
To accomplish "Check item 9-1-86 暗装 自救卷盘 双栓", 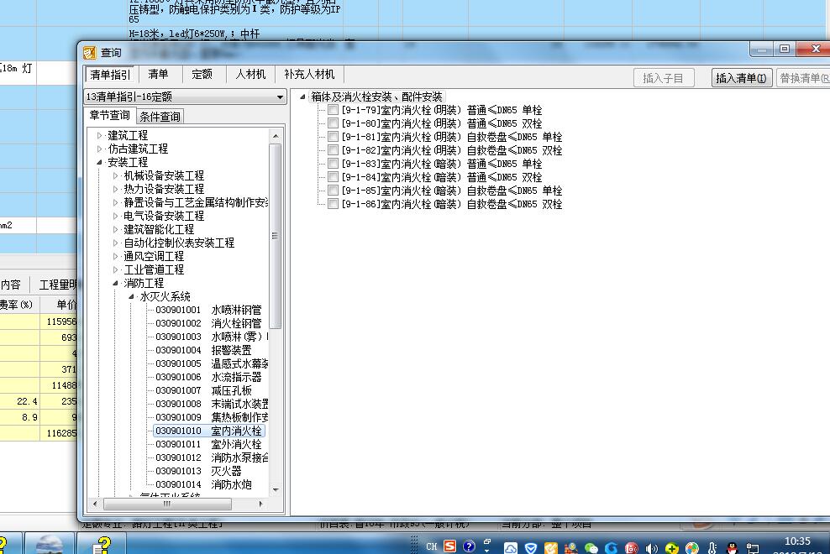I will 333,204.
